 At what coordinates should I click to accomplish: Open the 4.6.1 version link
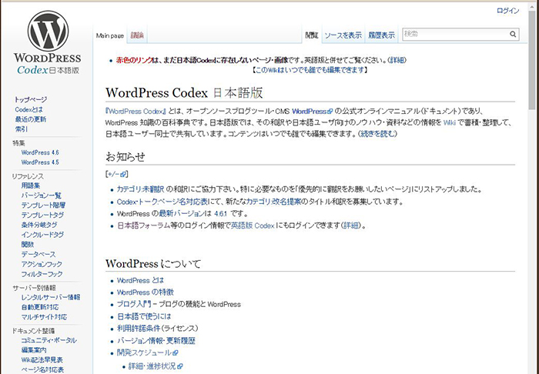220,214
